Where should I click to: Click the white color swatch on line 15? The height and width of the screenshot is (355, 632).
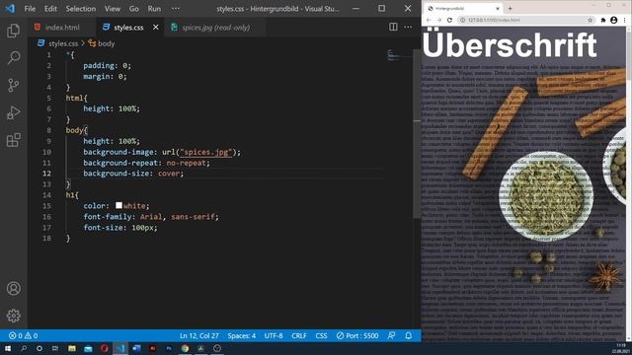118,205
